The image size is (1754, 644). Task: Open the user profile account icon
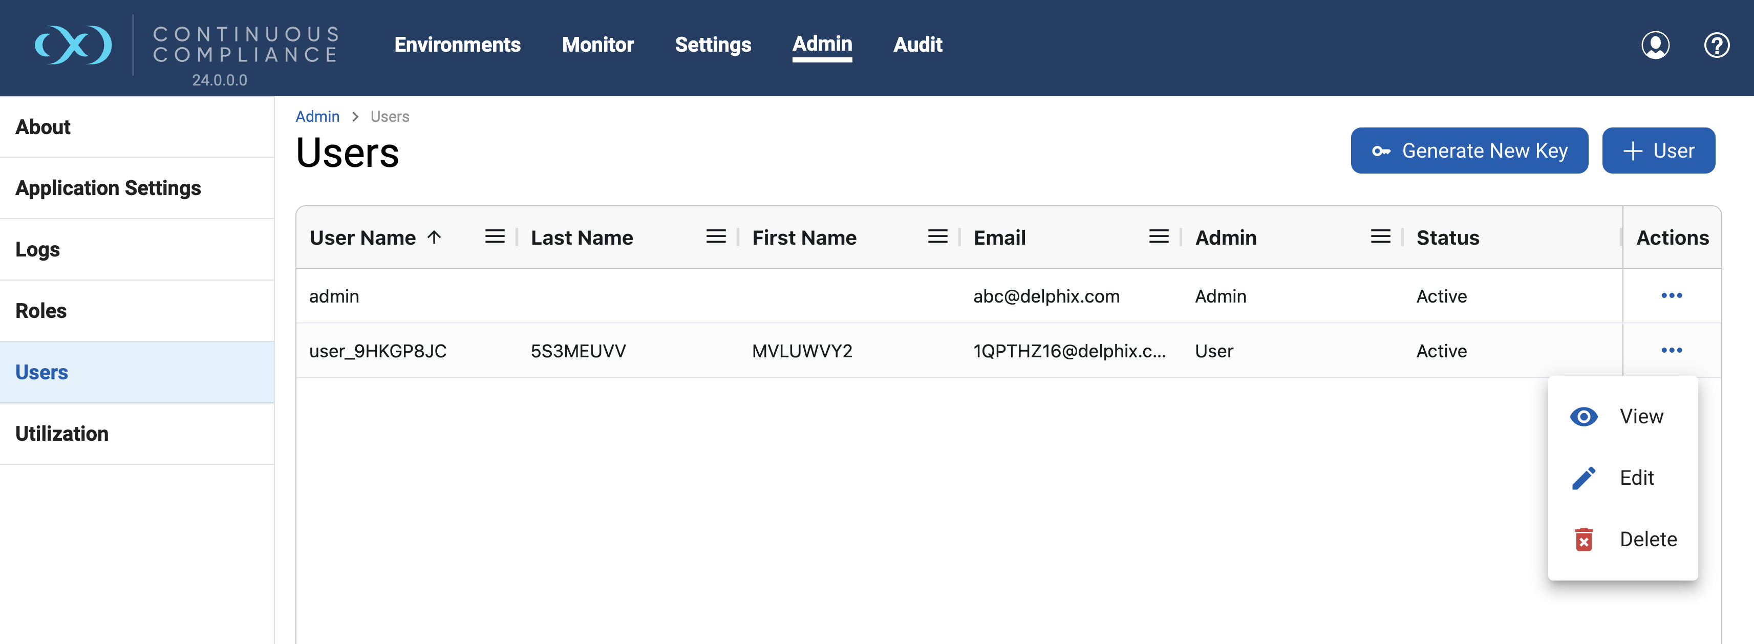click(x=1656, y=45)
